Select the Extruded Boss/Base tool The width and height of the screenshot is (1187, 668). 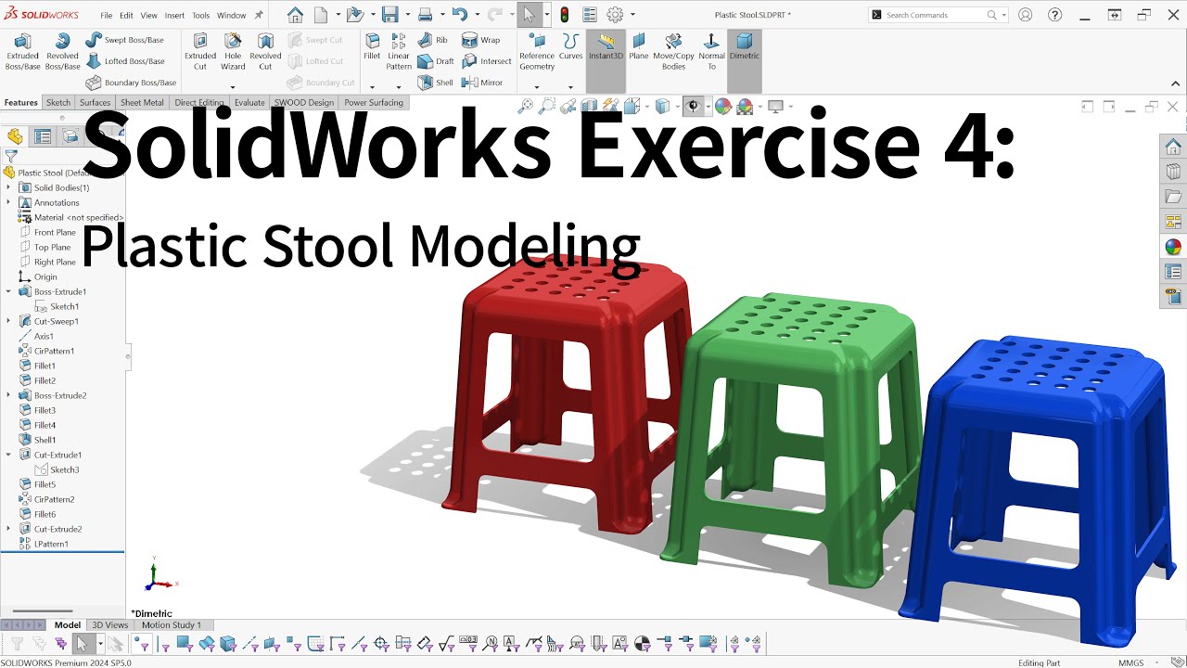coord(22,52)
